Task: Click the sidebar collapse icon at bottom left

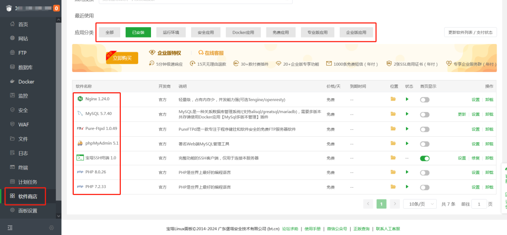Action: 10,228
